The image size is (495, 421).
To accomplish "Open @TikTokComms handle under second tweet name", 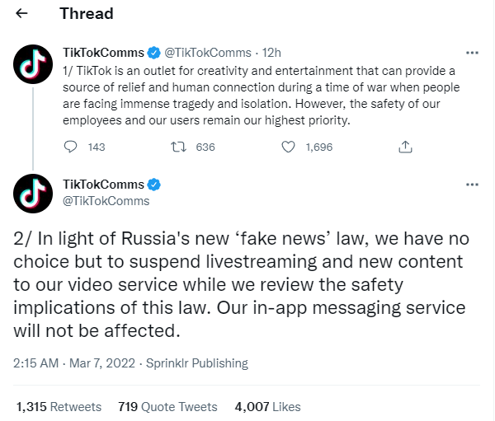I will click(106, 201).
